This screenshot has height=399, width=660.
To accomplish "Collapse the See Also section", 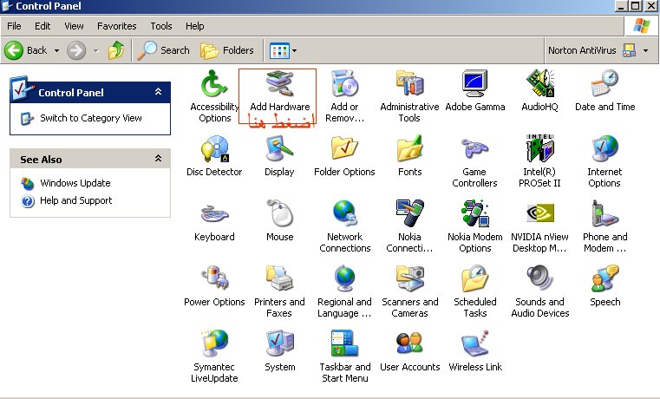I will [x=158, y=158].
